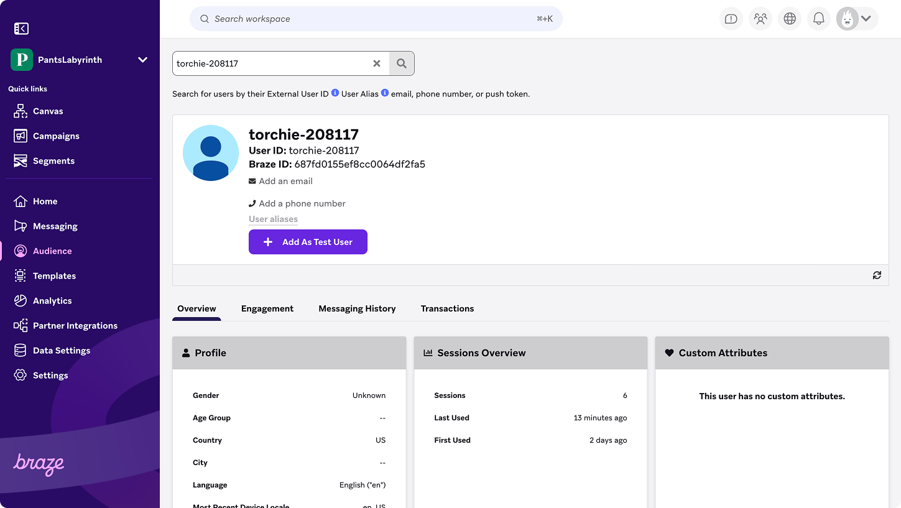Screen dimensions: 901x508
Task: Open the announcements exclamation bubble icon
Action: coord(731,19)
